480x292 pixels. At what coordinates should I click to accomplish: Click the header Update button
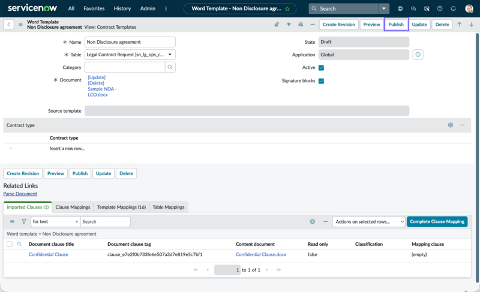coord(419,25)
